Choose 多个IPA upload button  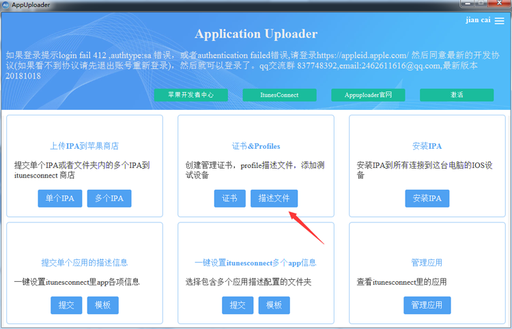(x=109, y=199)
